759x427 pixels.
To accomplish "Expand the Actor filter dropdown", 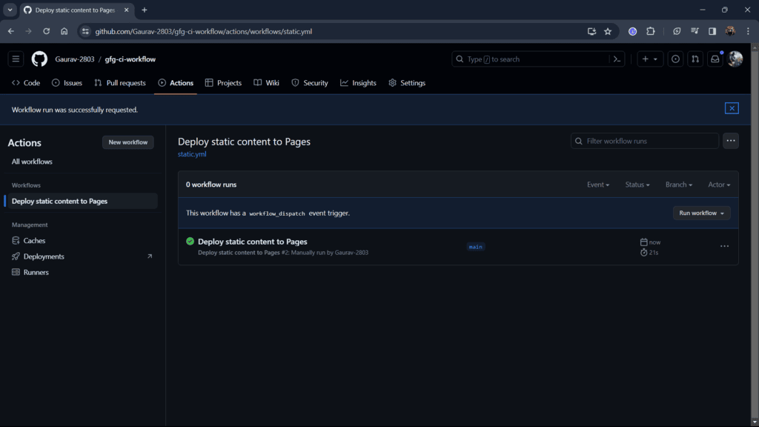I will pyautogui.click(x=719, y=185).
